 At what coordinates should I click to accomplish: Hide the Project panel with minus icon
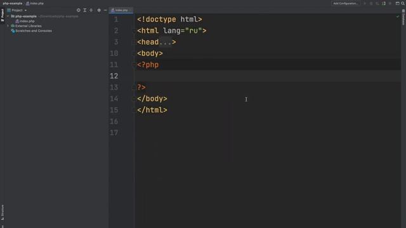point(105,10)
